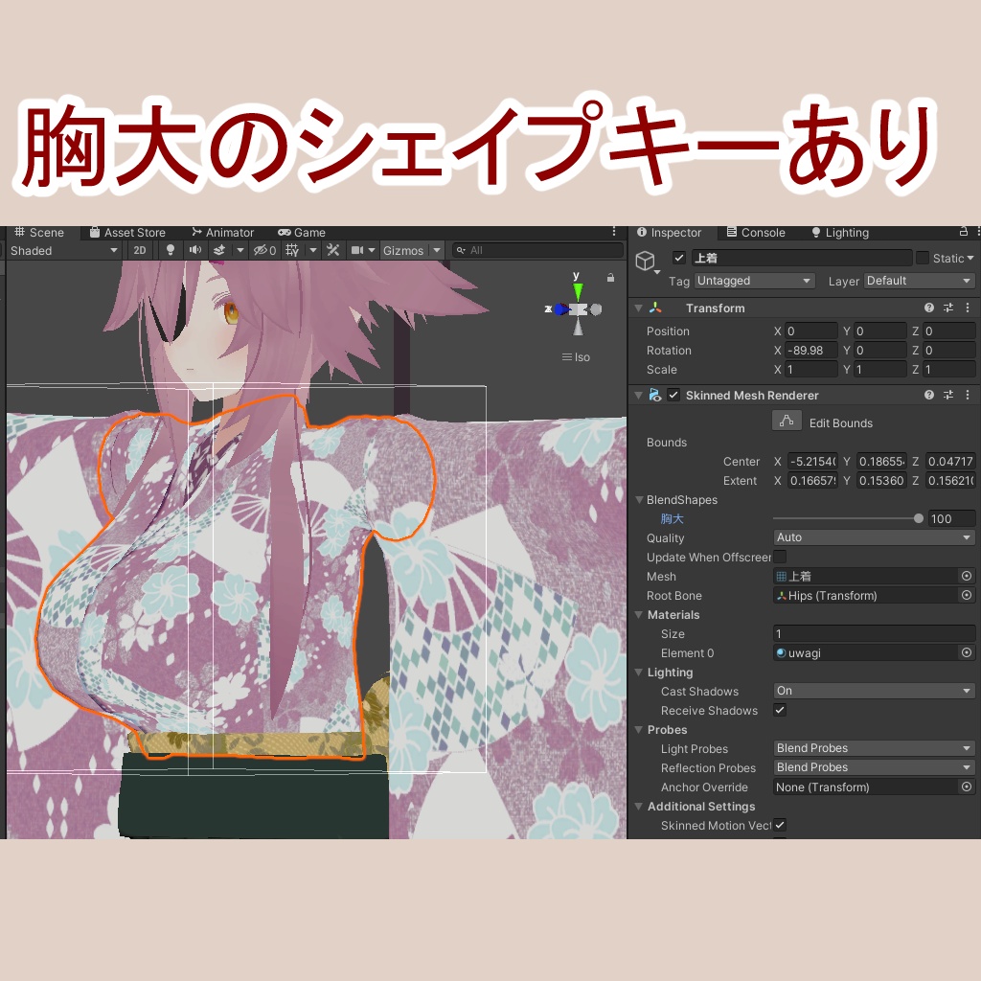Click the object name field 上着
Screen dimensions: 981x981
[802, 258]
